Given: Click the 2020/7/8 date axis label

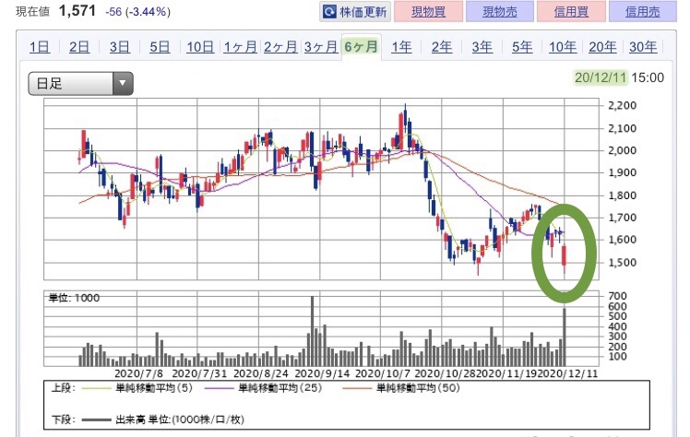Looking at the screenshot, I should tap(138, 373).
